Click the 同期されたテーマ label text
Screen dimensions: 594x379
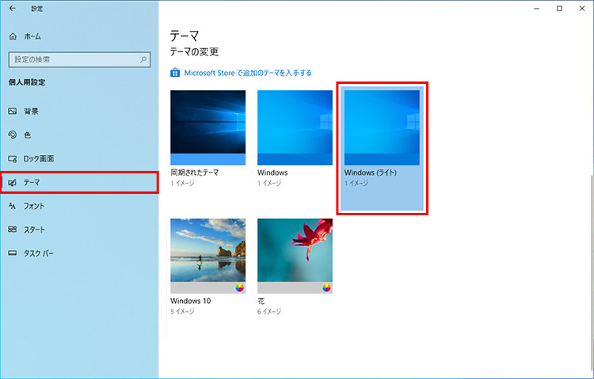(x=194, y=172)
